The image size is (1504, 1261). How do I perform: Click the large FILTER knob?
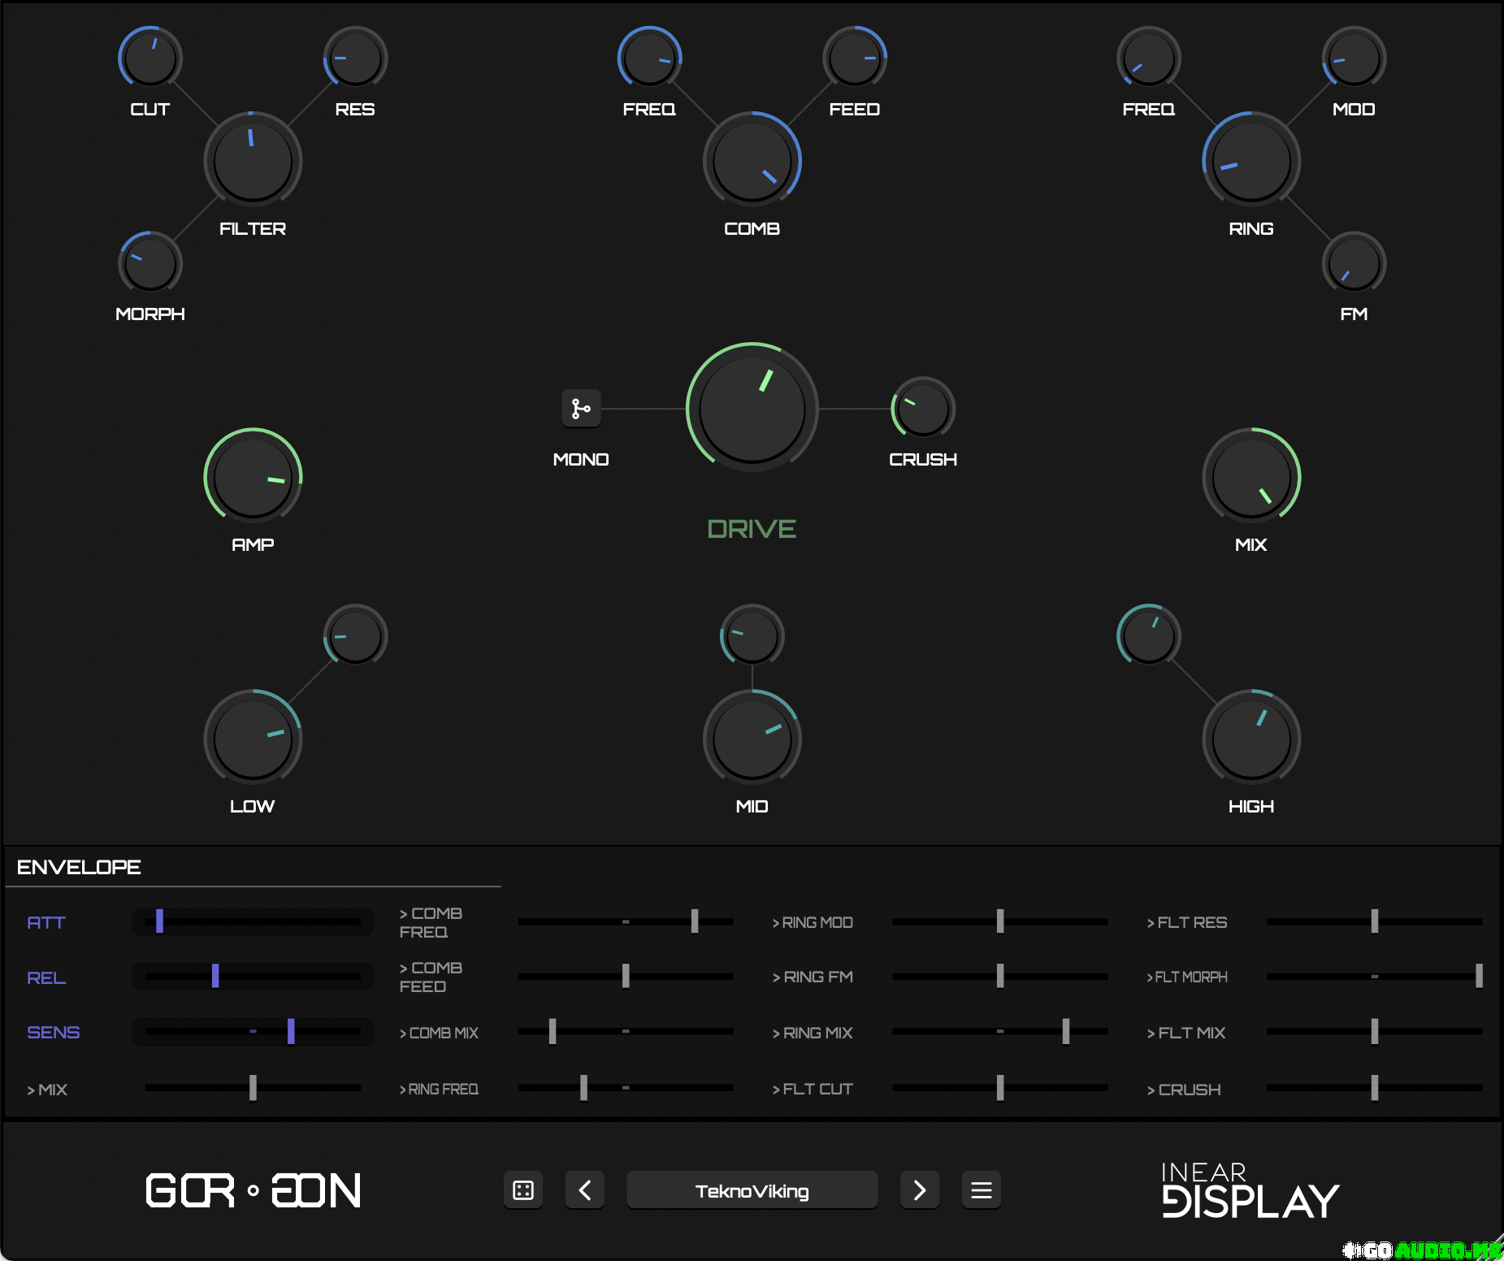(x=253, y=161)
